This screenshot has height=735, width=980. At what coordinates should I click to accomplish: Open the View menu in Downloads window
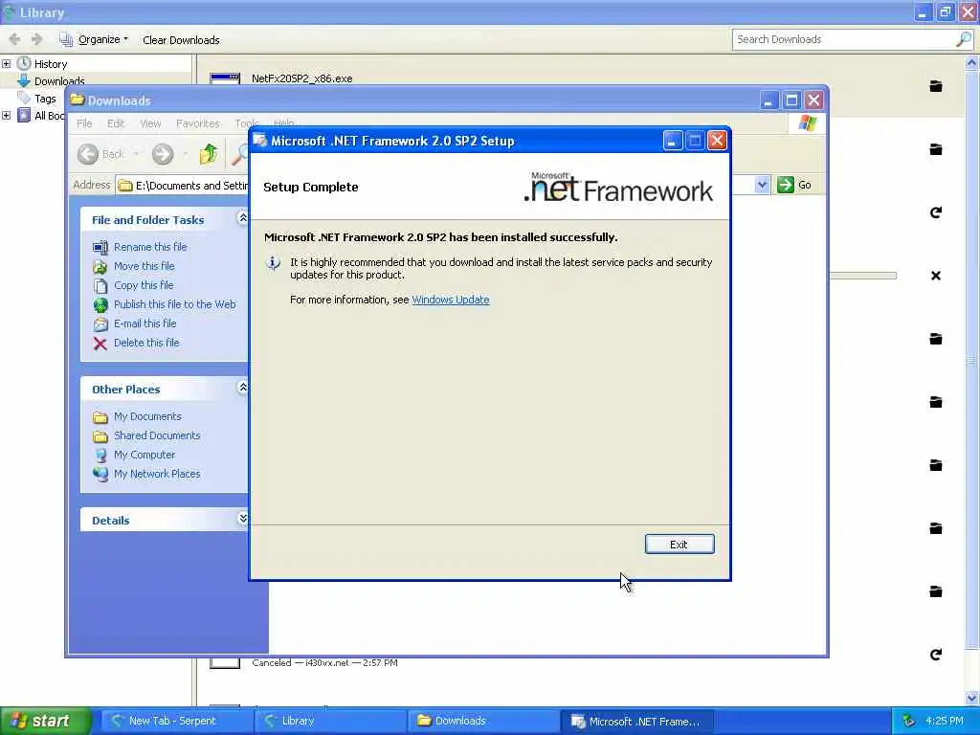point(150,123)
